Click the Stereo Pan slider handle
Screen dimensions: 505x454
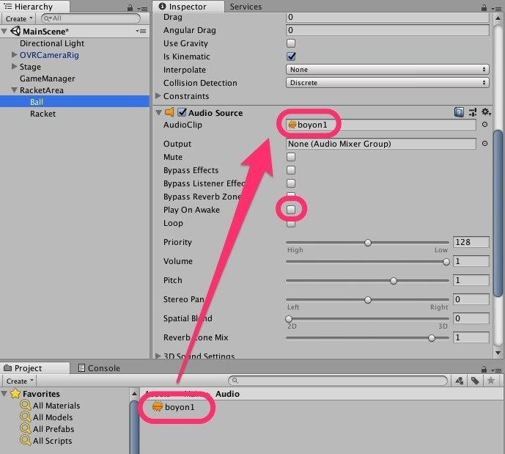tap(368, 300)
